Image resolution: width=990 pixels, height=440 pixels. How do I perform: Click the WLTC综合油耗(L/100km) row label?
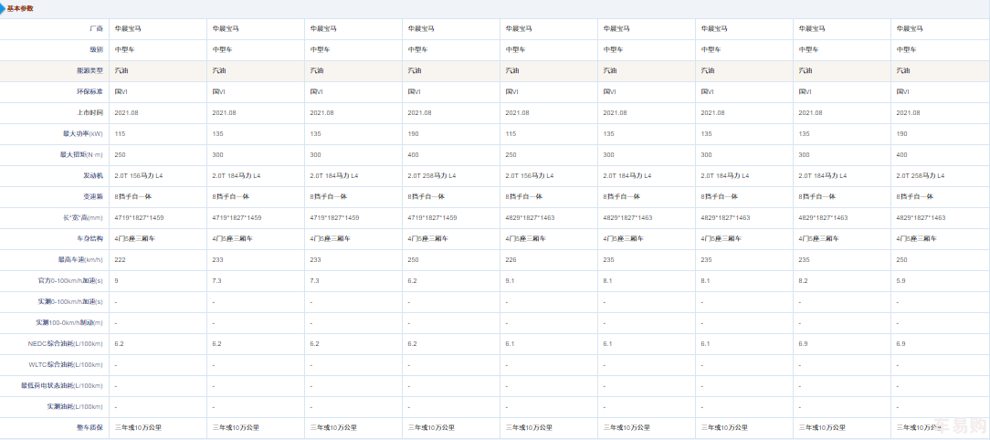coord(66,365)
